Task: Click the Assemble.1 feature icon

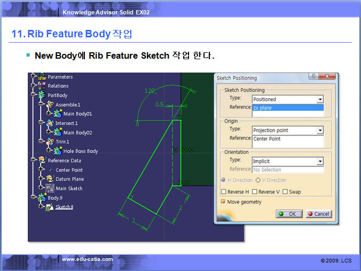Action: tap(50, 105)
